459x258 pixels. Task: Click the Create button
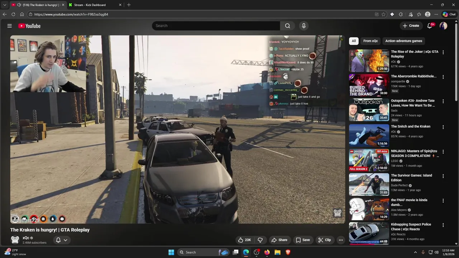411,26
